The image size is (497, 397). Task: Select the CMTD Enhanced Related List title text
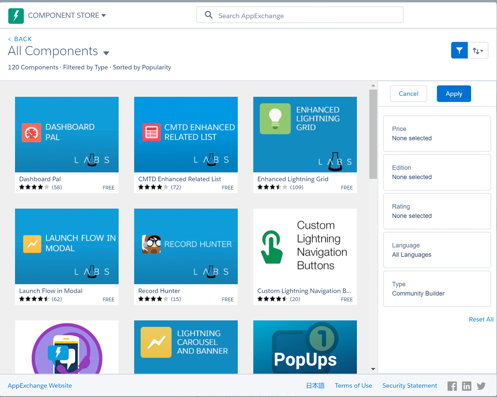click(180, 179)
